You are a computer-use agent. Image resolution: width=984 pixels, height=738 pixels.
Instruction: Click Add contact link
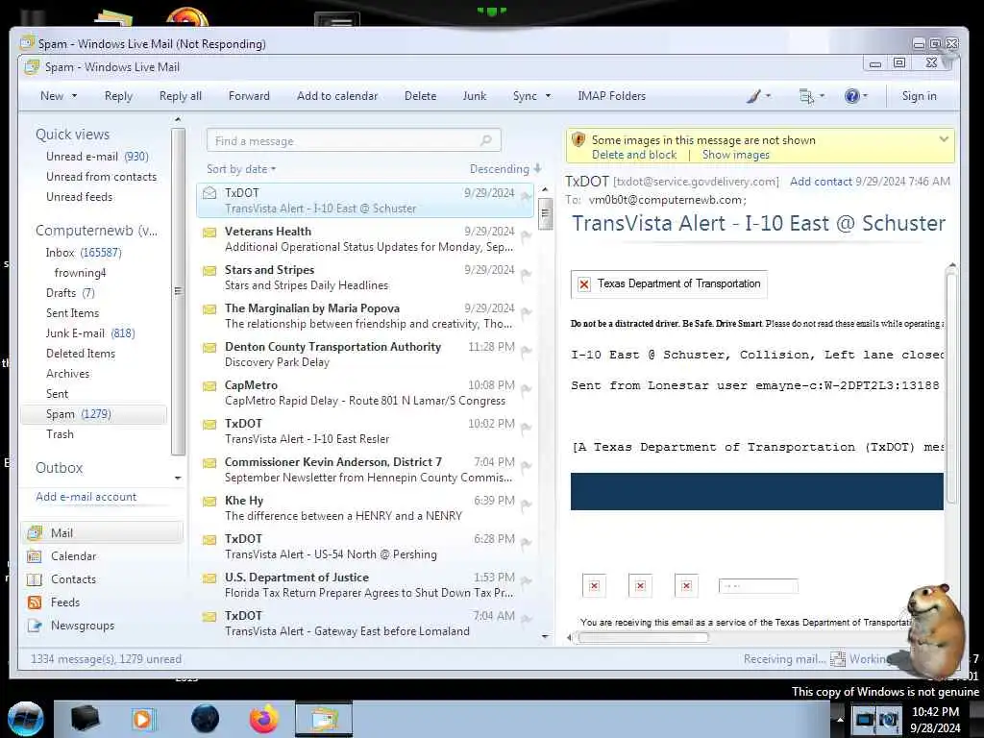click(x=821, y=182)
